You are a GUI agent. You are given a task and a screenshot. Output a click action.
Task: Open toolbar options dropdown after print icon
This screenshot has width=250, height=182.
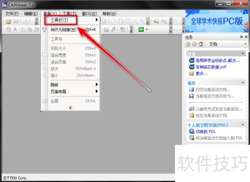coord(36,22)
